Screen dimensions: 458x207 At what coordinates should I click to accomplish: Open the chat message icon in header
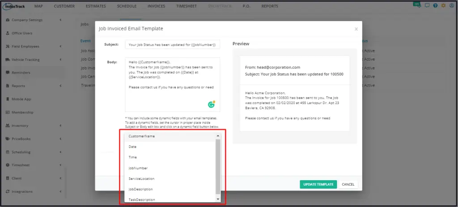[427, 5]
